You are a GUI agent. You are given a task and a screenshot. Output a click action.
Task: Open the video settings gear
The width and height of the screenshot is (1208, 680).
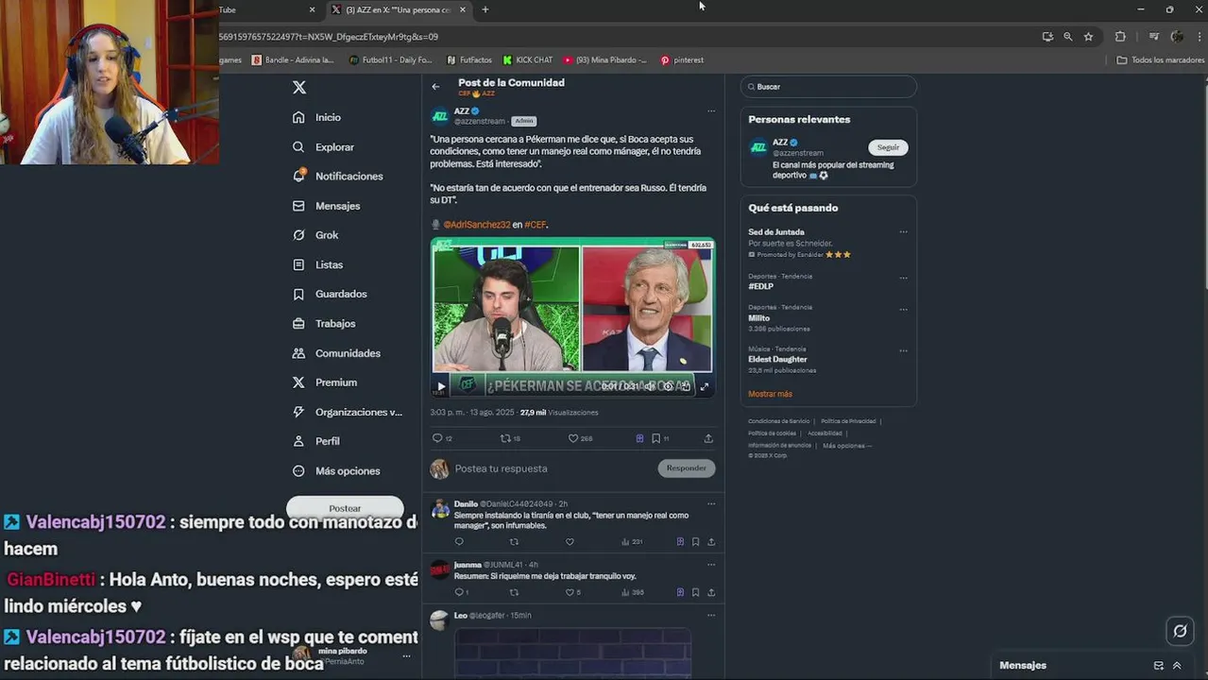click(668, 386)
